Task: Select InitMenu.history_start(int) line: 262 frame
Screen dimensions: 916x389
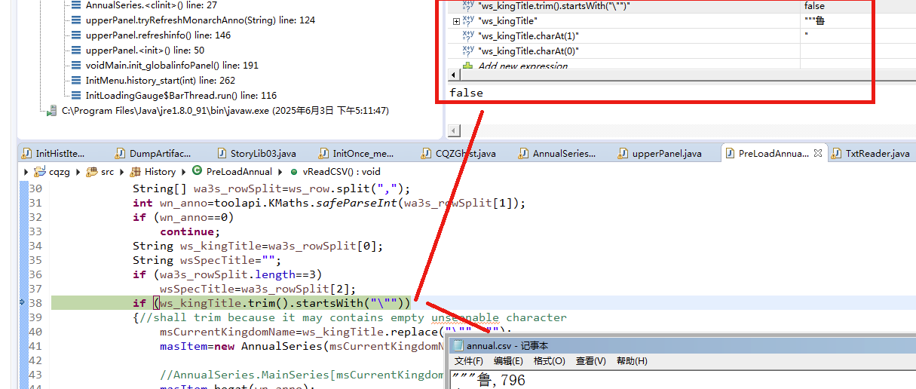Action: (x=161, y=81)
